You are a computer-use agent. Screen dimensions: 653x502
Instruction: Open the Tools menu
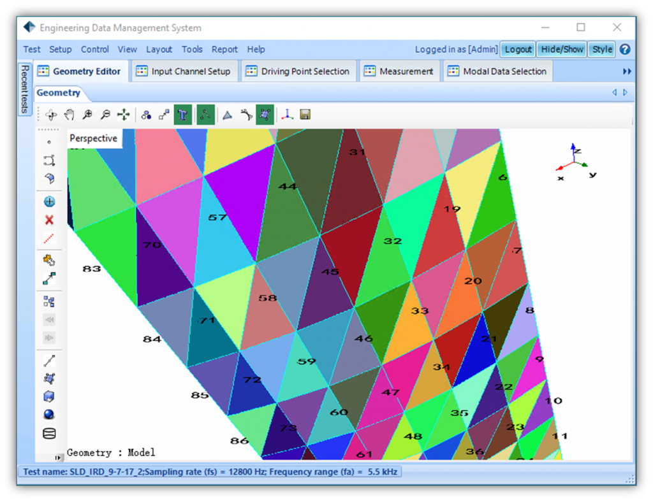[192, 50]
